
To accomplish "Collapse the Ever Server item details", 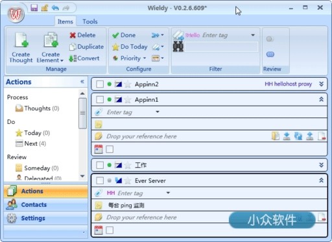I will coord(322,180).
